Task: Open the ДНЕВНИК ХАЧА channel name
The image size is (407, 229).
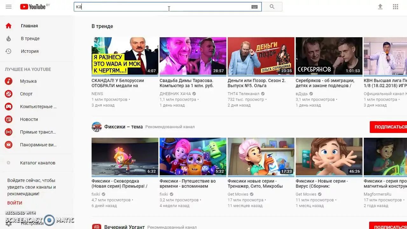Action: [175, 94]
